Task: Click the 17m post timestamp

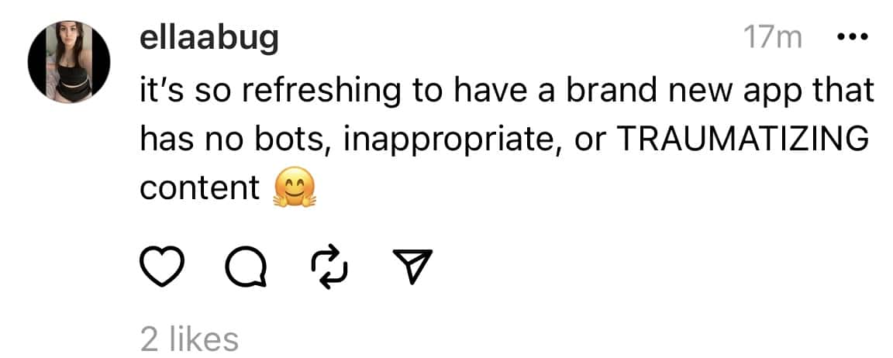Action: point(771,39)
